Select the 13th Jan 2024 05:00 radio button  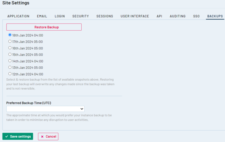[10, 67]
